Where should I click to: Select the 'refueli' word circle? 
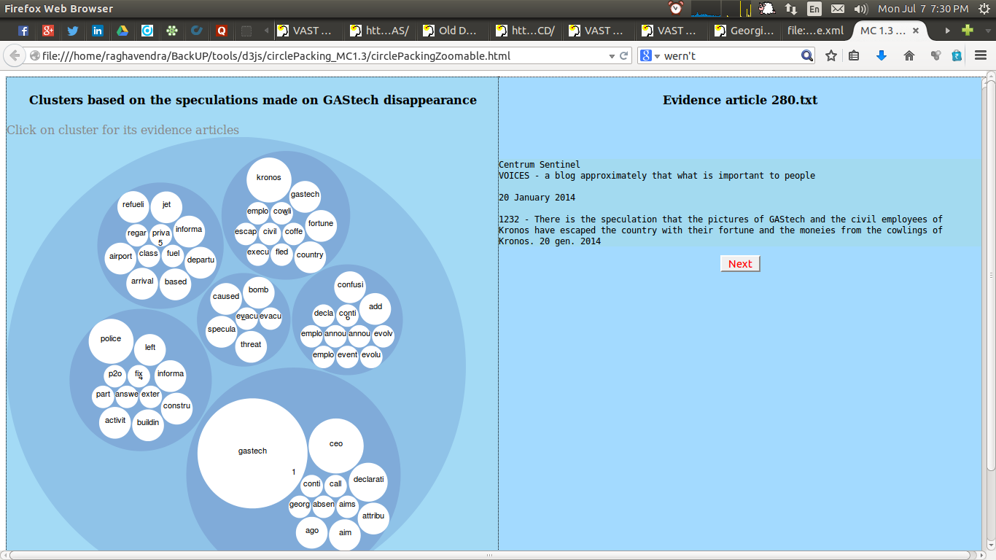133,206
